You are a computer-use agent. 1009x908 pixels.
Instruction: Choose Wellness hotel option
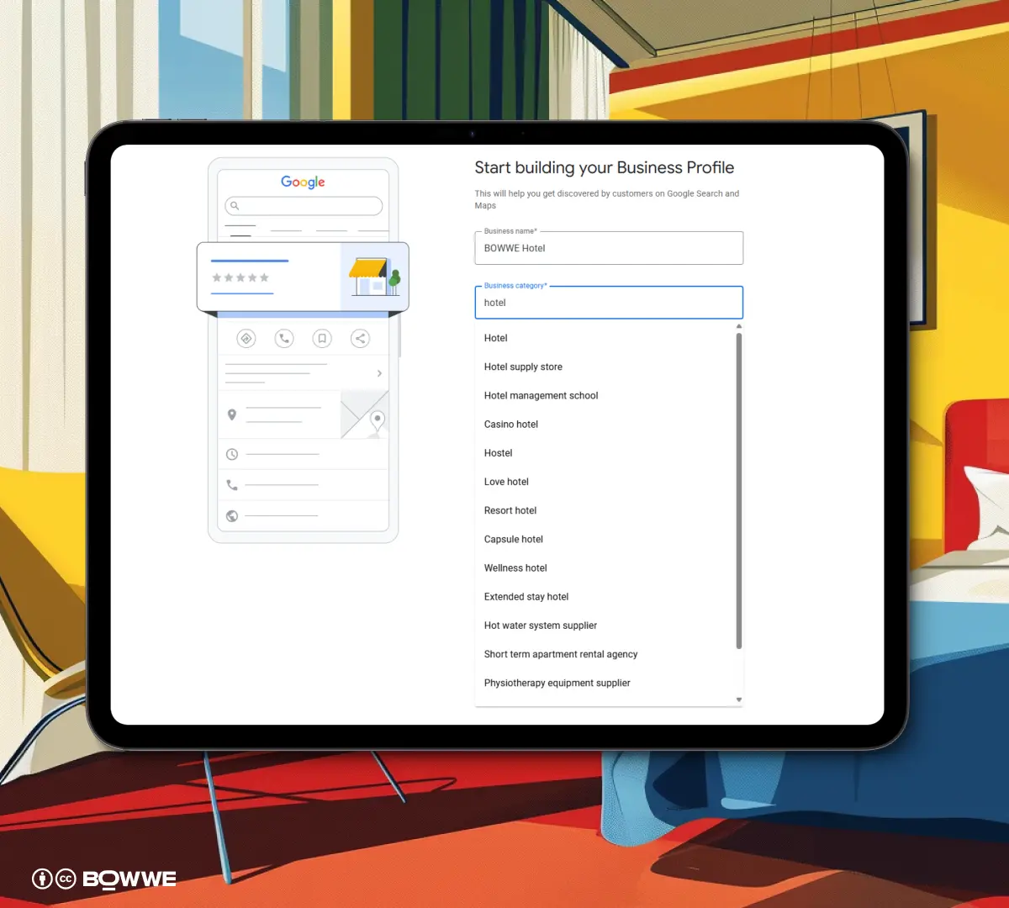[605, 568]
